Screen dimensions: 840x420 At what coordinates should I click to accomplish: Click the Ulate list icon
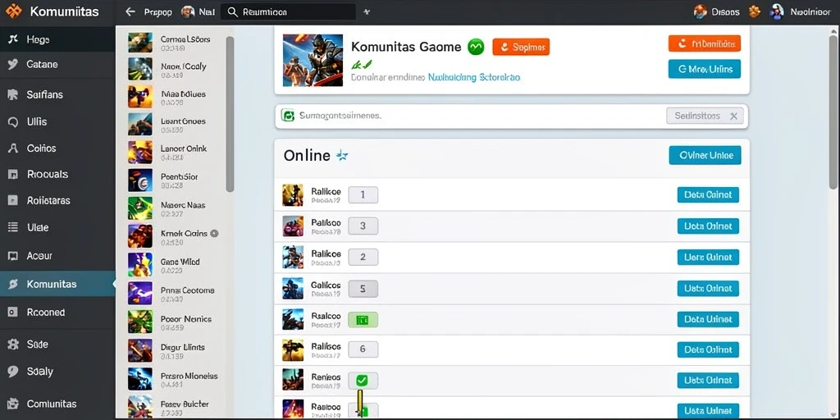coord(13,227)
